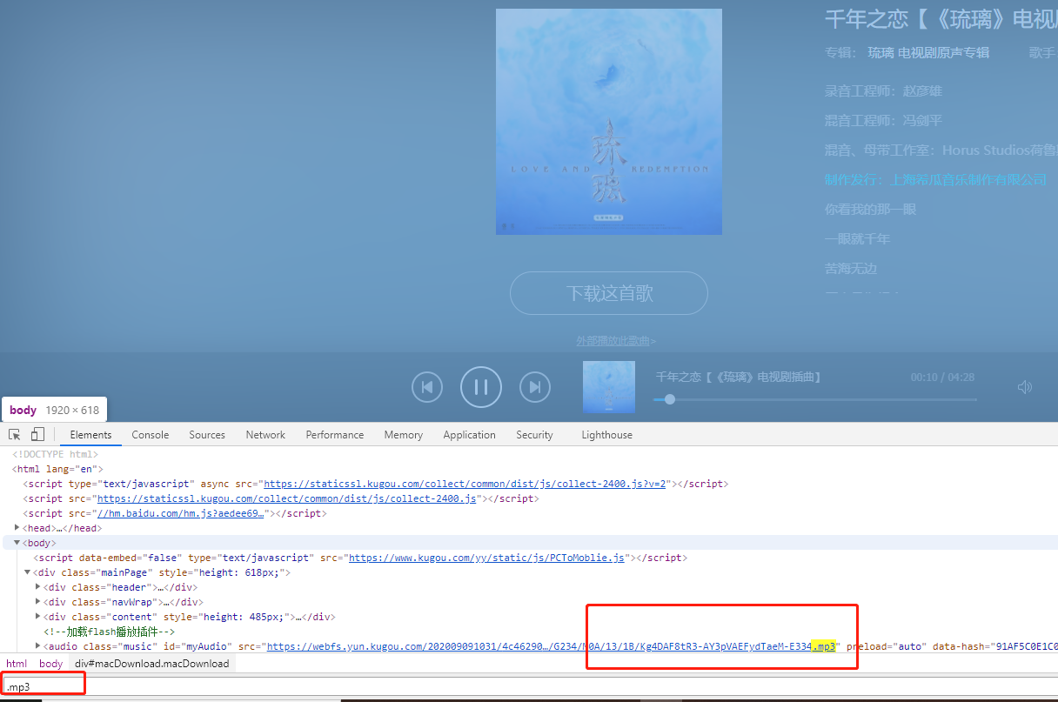Click the previous track button

point(427,387)
